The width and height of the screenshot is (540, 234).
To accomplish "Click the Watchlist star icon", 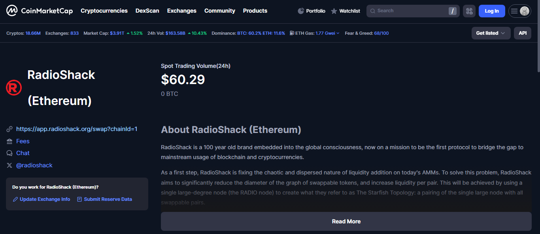I will tap(334, 11).
